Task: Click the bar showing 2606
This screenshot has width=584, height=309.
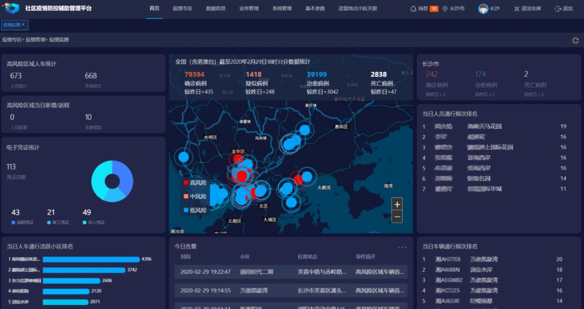Action: [71, 280]
